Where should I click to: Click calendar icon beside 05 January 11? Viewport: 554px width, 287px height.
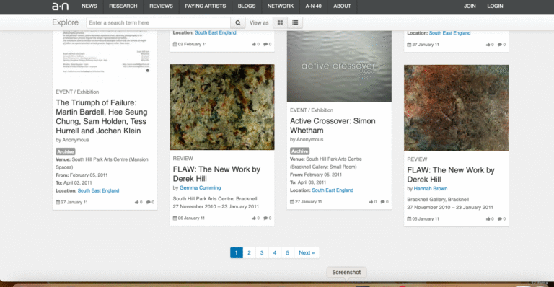point(409,219)
